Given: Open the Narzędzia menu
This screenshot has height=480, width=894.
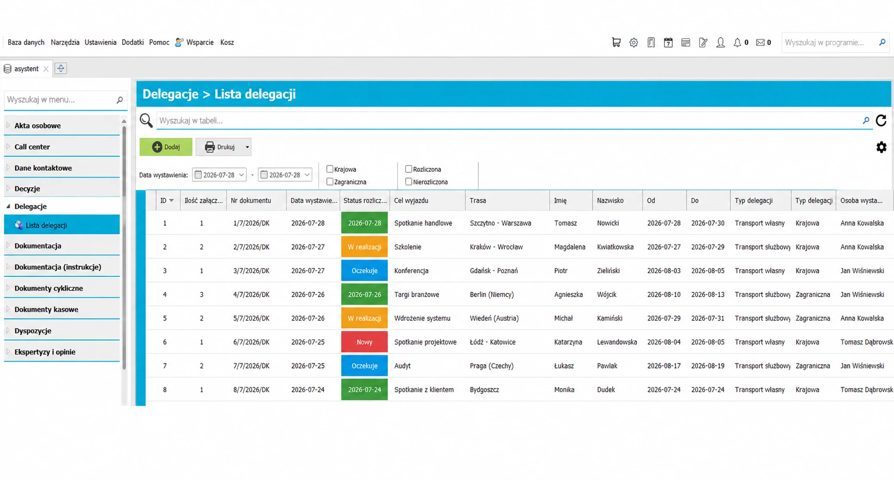Looking at the screenshot, I should (65, 42).
